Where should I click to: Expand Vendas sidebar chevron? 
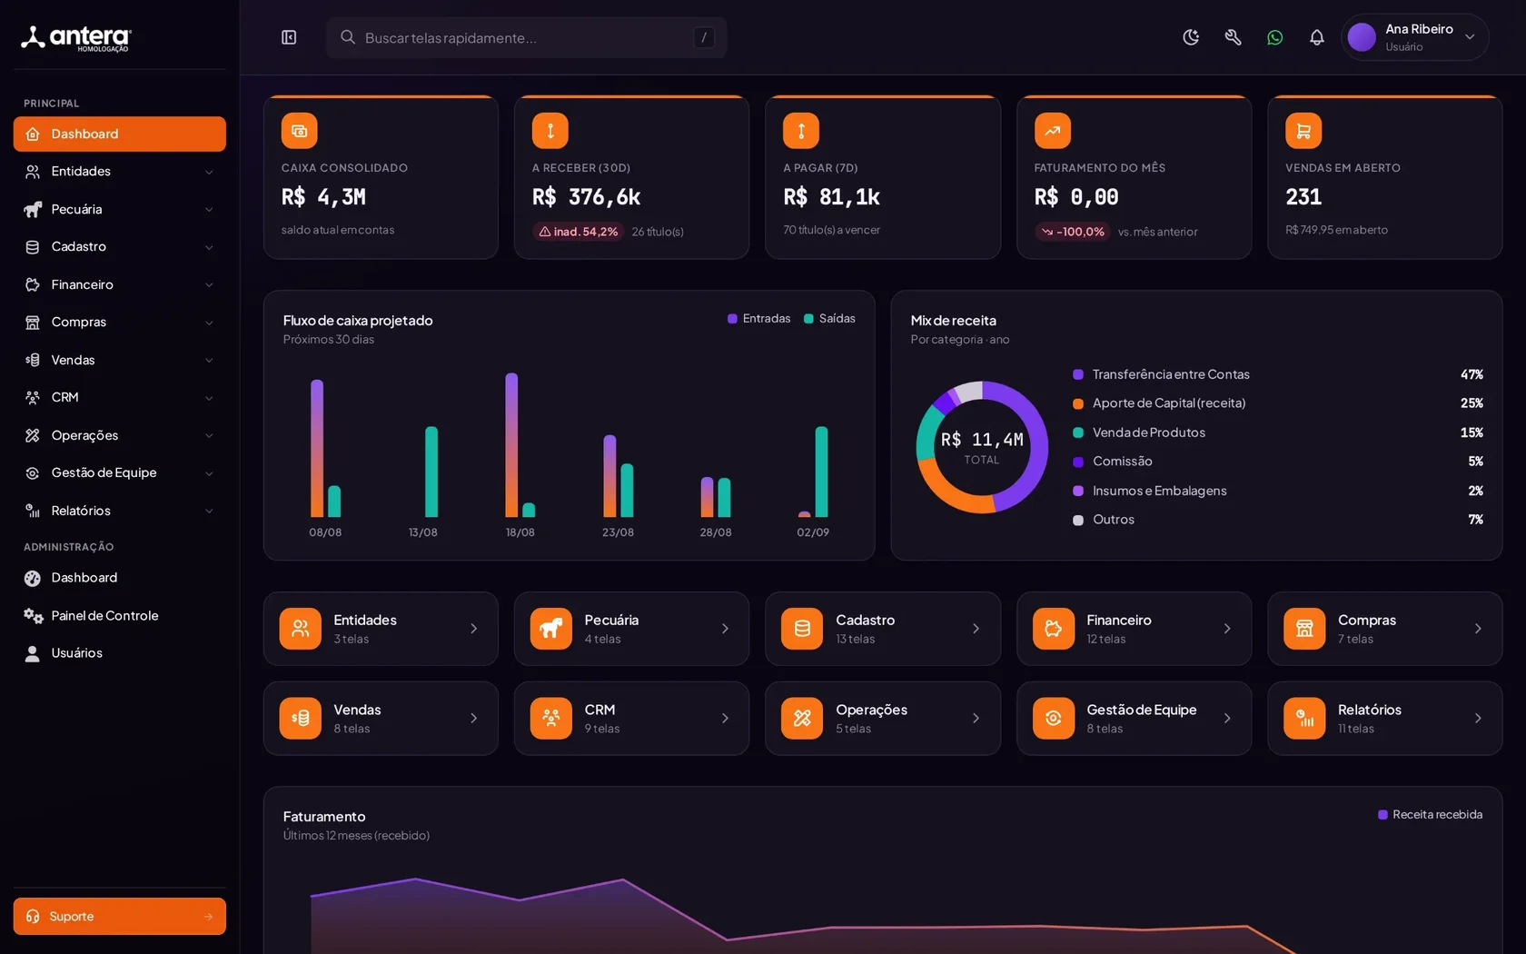click(209, 361)
